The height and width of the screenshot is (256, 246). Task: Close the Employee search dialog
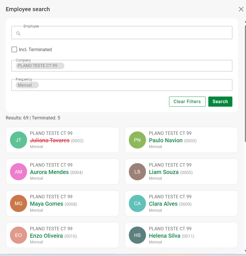pyautogui.click(x=241, y=9)
